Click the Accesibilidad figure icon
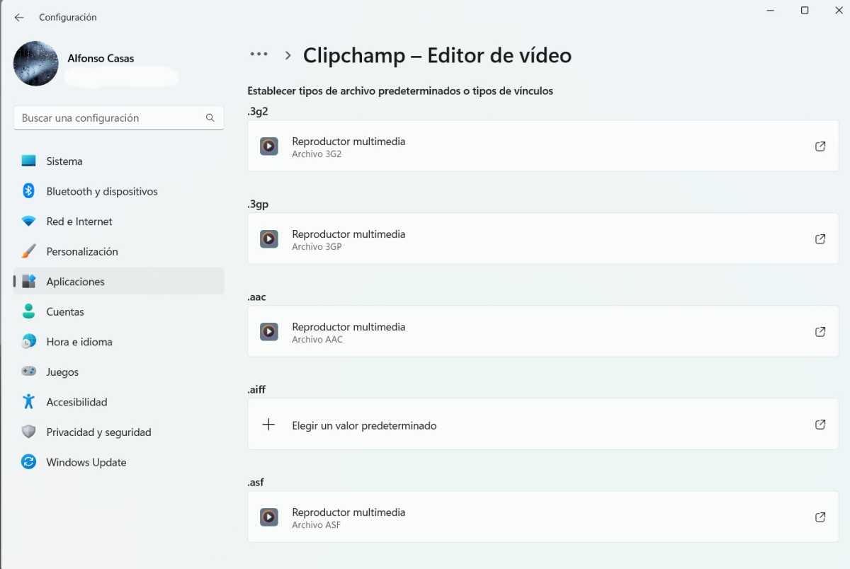 click(x=28, y=402)
